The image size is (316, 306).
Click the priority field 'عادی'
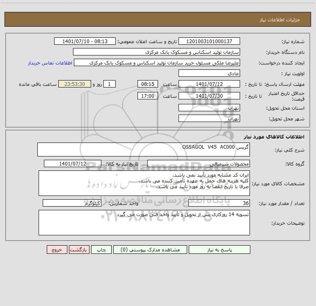coord(209,73)
